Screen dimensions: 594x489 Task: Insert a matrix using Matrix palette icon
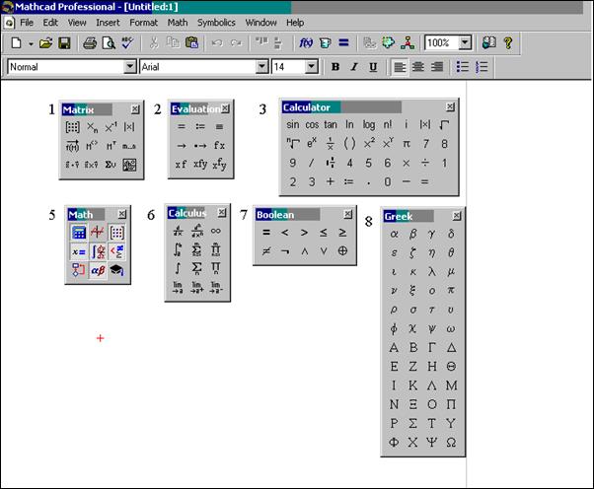pos(72,127)
